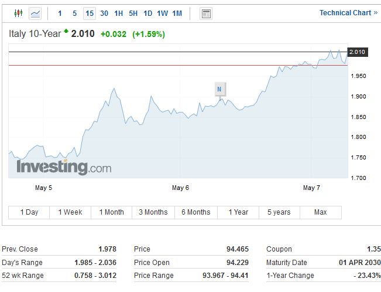381x292 pixels.
Task: Click the May 7 date label
Action: point(311,188)
